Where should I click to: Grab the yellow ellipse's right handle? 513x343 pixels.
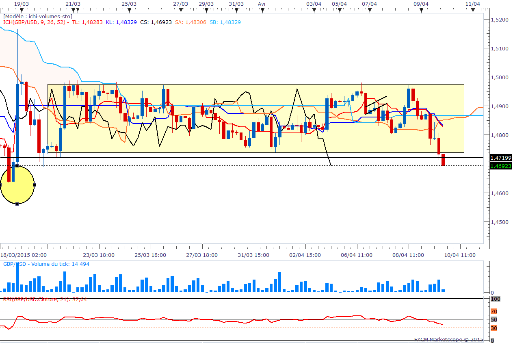(35, 185)
